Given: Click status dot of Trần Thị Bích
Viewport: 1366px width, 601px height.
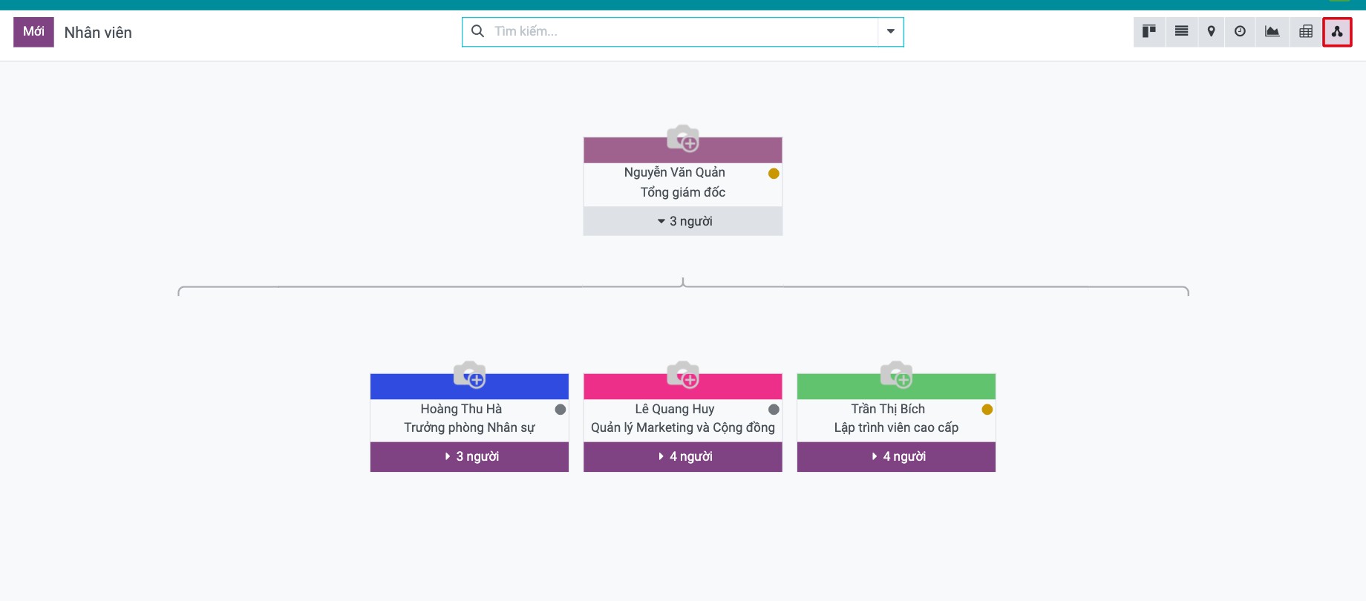Looking at the screenshot, I should point(987,410).
